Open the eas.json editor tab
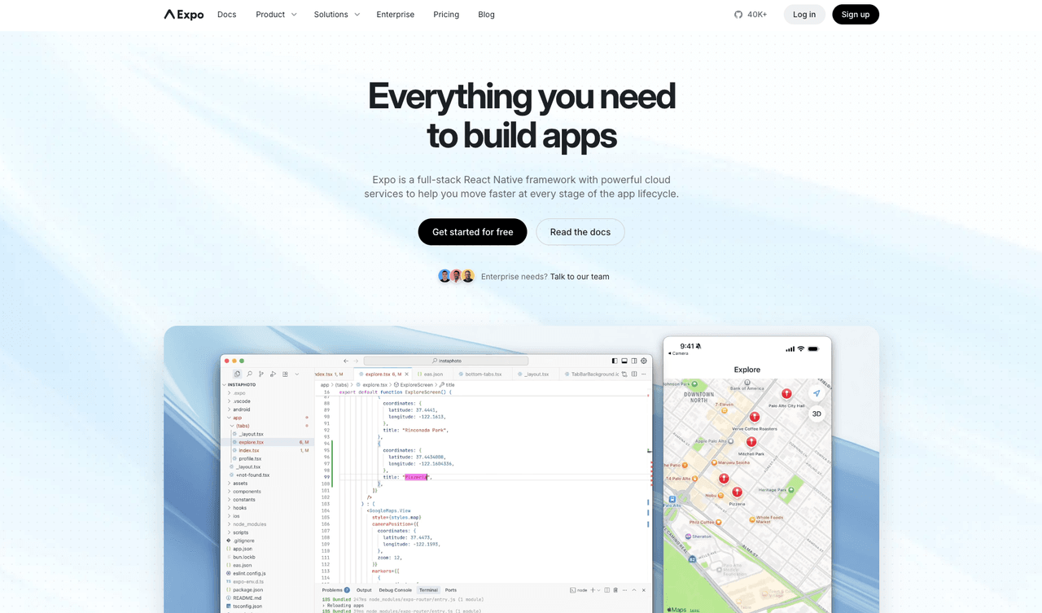Viewport: 1042px width, 613px height. 431,374
